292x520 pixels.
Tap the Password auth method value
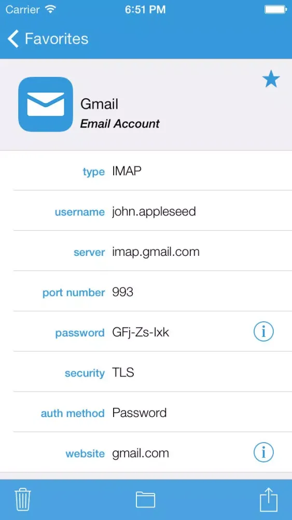tap(139, 413)
